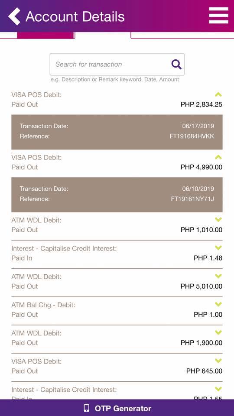Expand the ATM Bal Chg debit entry
The image size is (234, 416).
coord(218,304)
